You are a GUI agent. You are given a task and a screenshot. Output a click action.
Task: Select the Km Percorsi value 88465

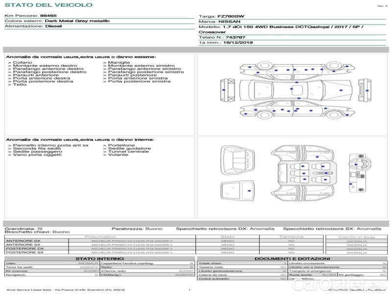(x=48, y=16)
